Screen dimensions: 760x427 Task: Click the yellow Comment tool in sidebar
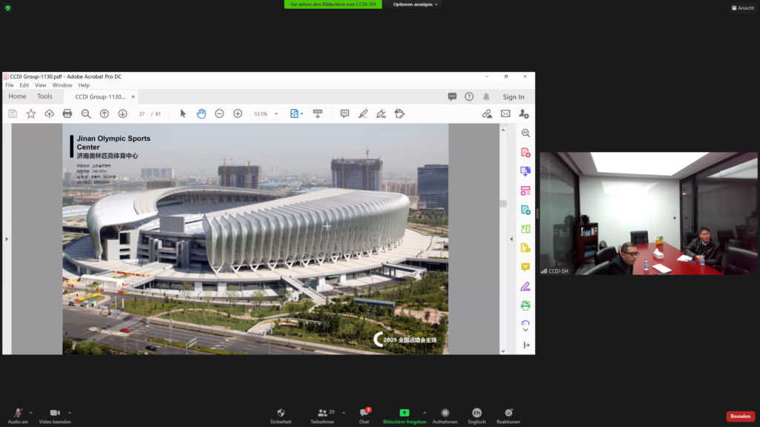(525, 267)
